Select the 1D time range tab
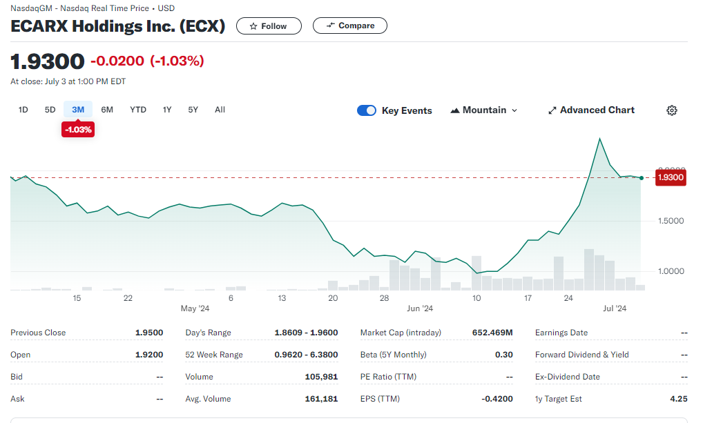 pos(23,110)
